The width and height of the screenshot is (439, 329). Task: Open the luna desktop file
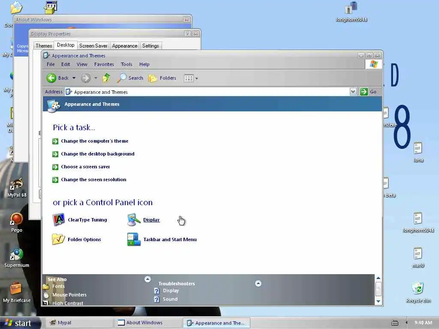tap(418, 152)
